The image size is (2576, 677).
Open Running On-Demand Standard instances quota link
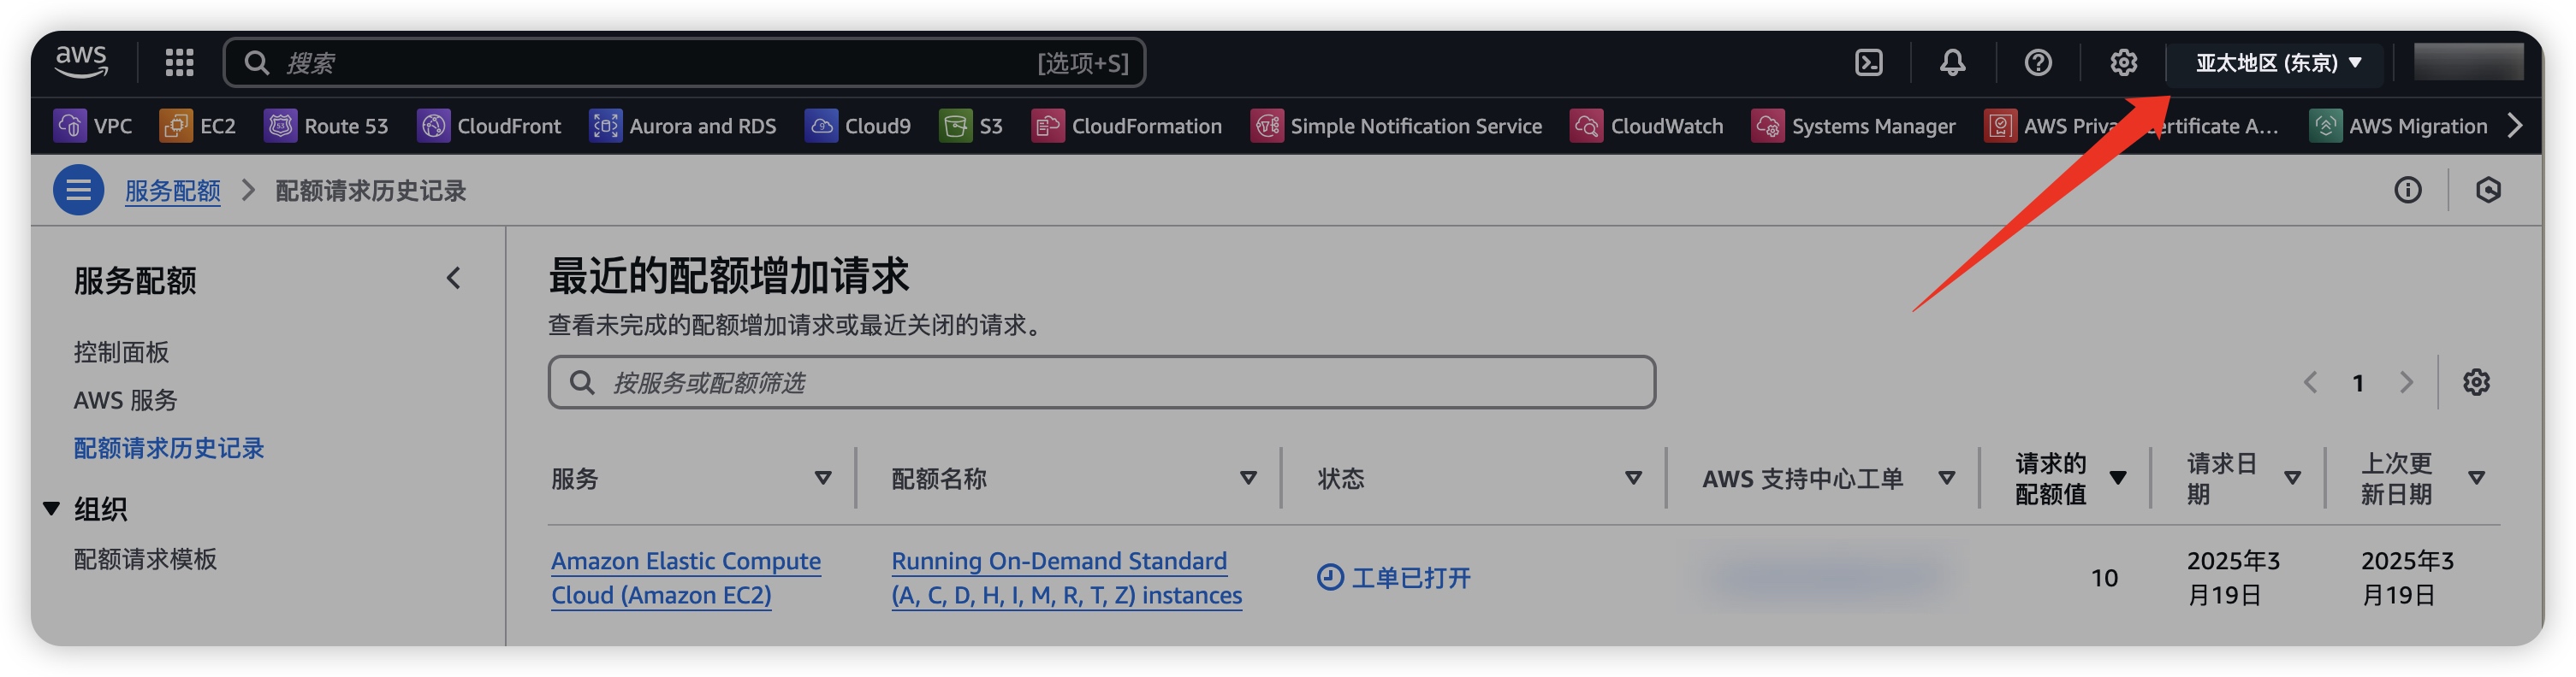pyautogui.click(x=1066, y=578)
